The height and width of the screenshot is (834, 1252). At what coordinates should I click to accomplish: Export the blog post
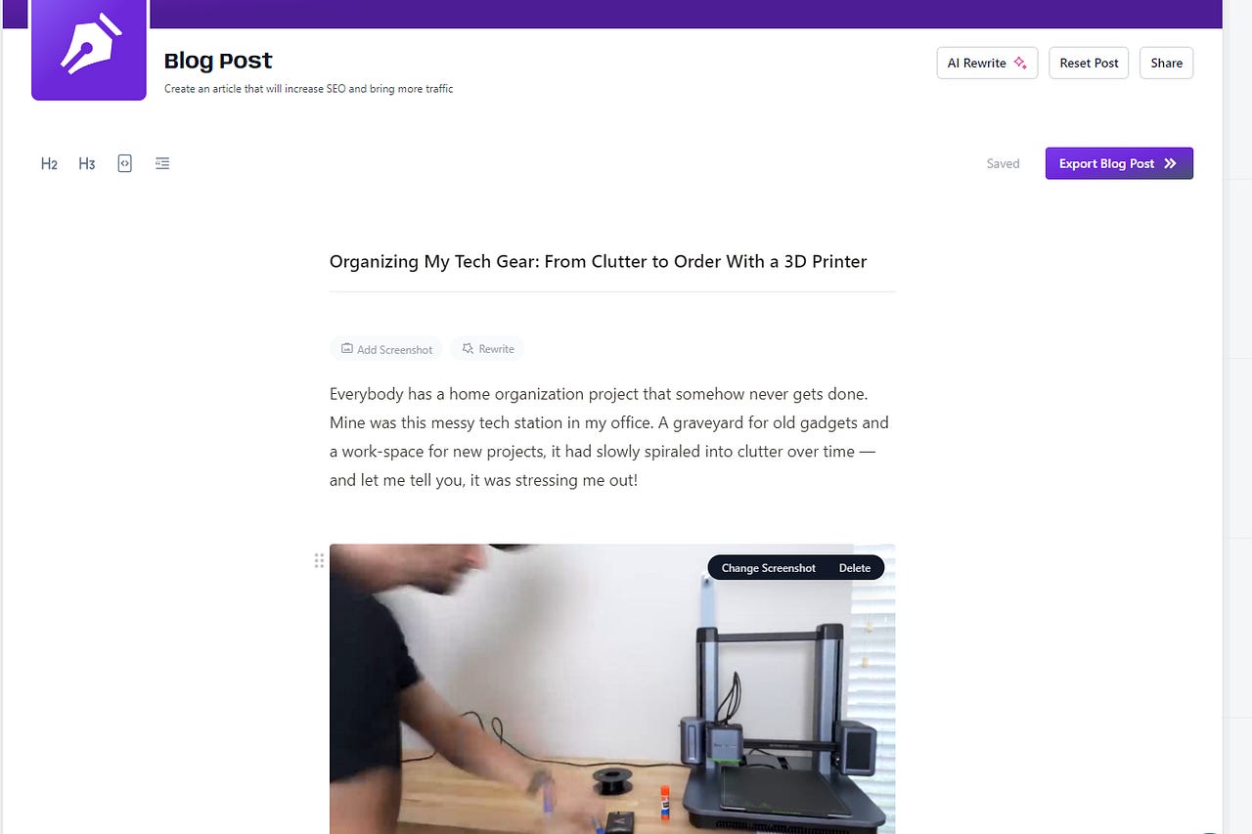pos(1119,163)
